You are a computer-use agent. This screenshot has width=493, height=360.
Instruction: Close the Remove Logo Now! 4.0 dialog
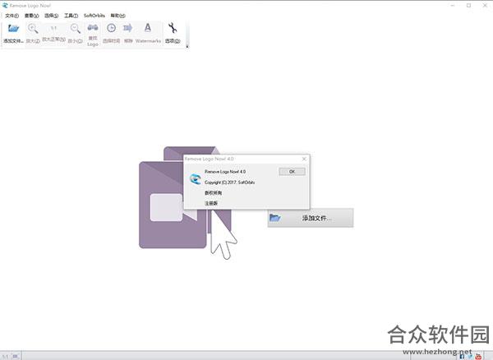coord(304,159)
